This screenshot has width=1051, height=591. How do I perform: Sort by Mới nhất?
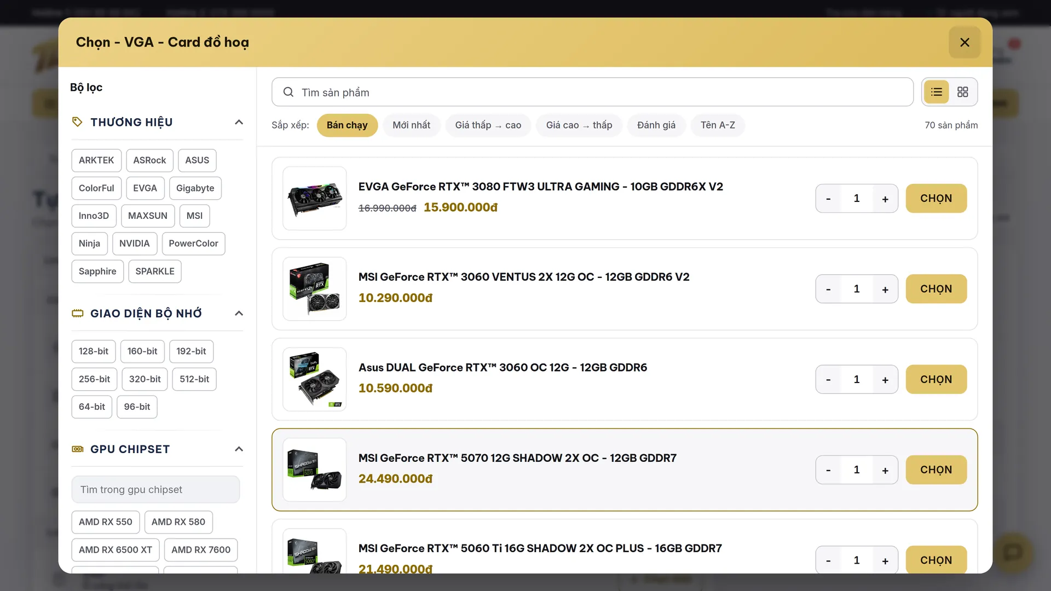(411, 125)
